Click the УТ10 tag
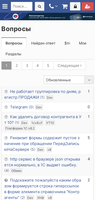The image size is (95, 200). click(x=50, y=123)
